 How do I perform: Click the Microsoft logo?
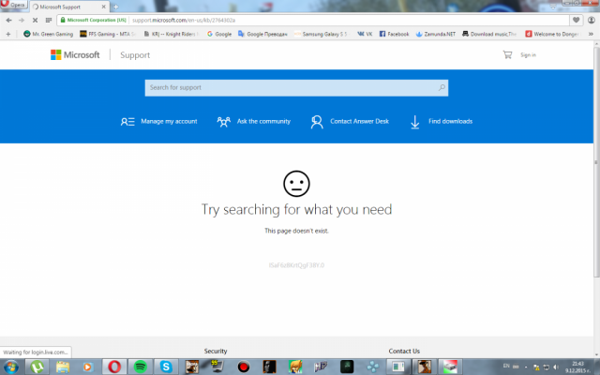click(76, 55)
